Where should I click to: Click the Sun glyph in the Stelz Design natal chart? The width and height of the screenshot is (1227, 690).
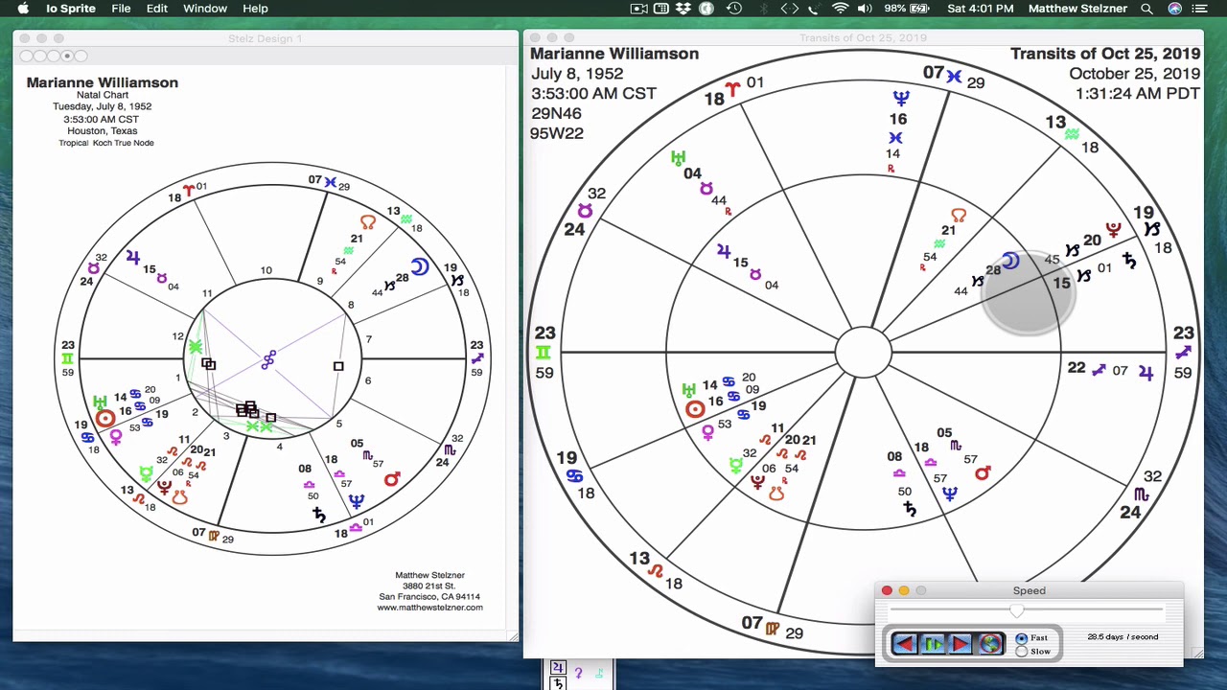tap(104, 418)
